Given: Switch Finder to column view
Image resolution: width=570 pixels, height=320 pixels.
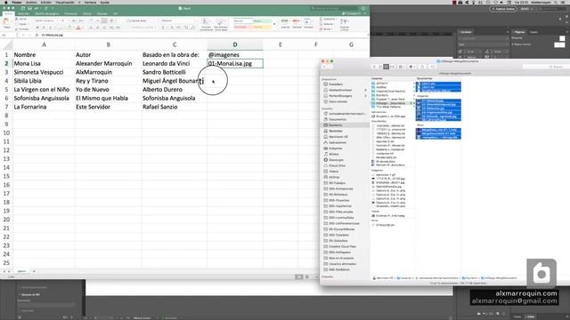Looking at the screenshot, I should (x=386, y=67).
